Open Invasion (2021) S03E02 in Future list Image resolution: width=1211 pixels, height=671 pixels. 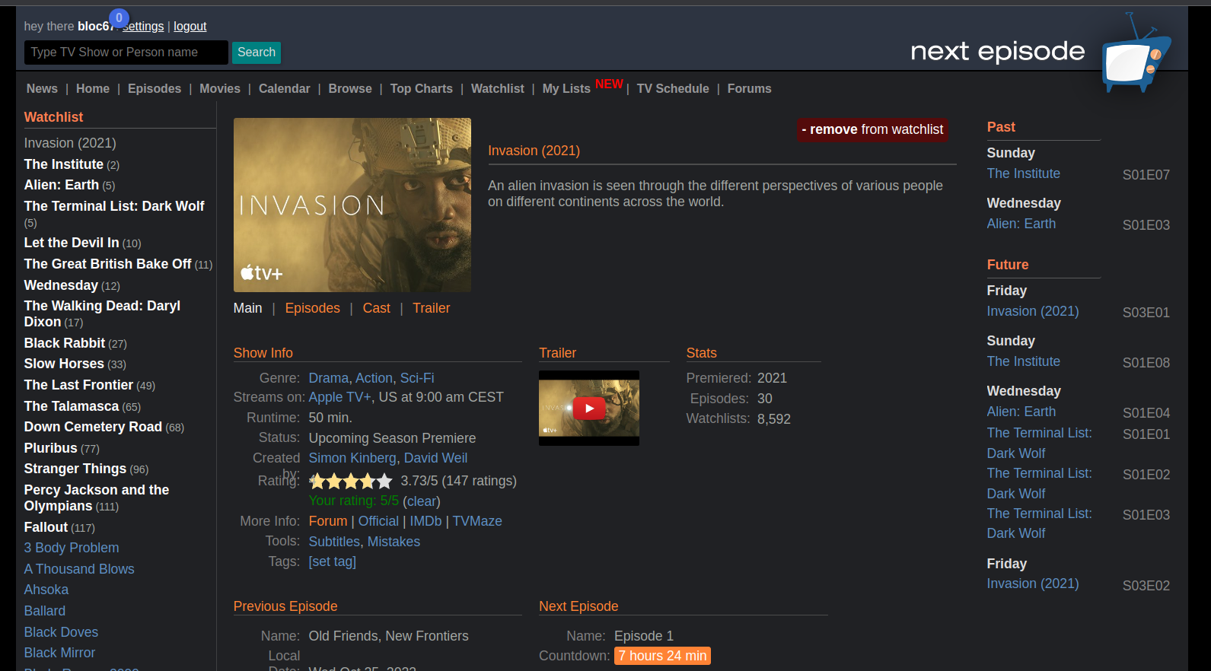point(1033,584)
